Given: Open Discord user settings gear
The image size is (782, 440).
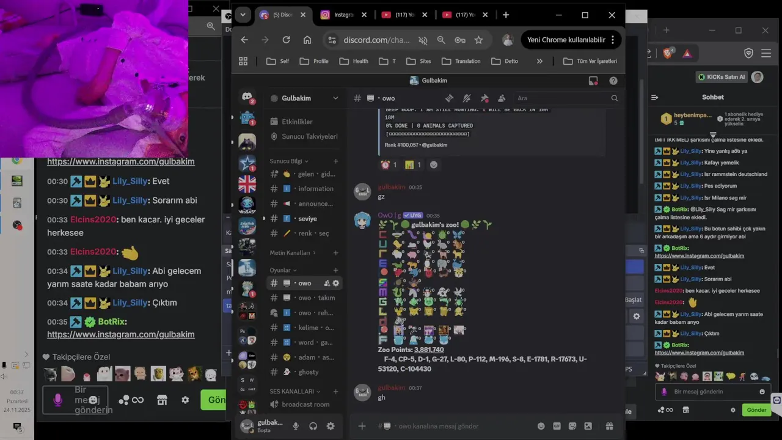Looking at the screenshot, I should (331, 426).
